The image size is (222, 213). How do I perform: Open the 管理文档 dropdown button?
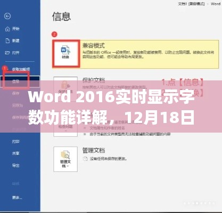tap(65, 159)
